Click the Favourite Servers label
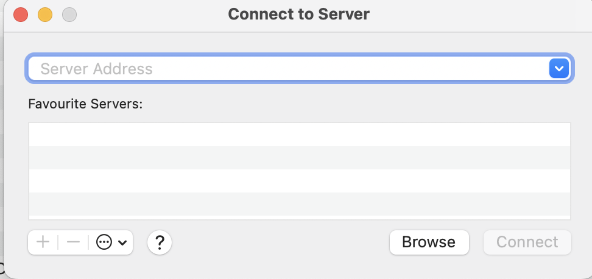This screenshot has height=279, width=592. click(85, 104)
